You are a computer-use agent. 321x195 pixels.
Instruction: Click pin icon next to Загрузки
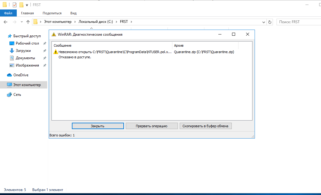coord(45,51)
